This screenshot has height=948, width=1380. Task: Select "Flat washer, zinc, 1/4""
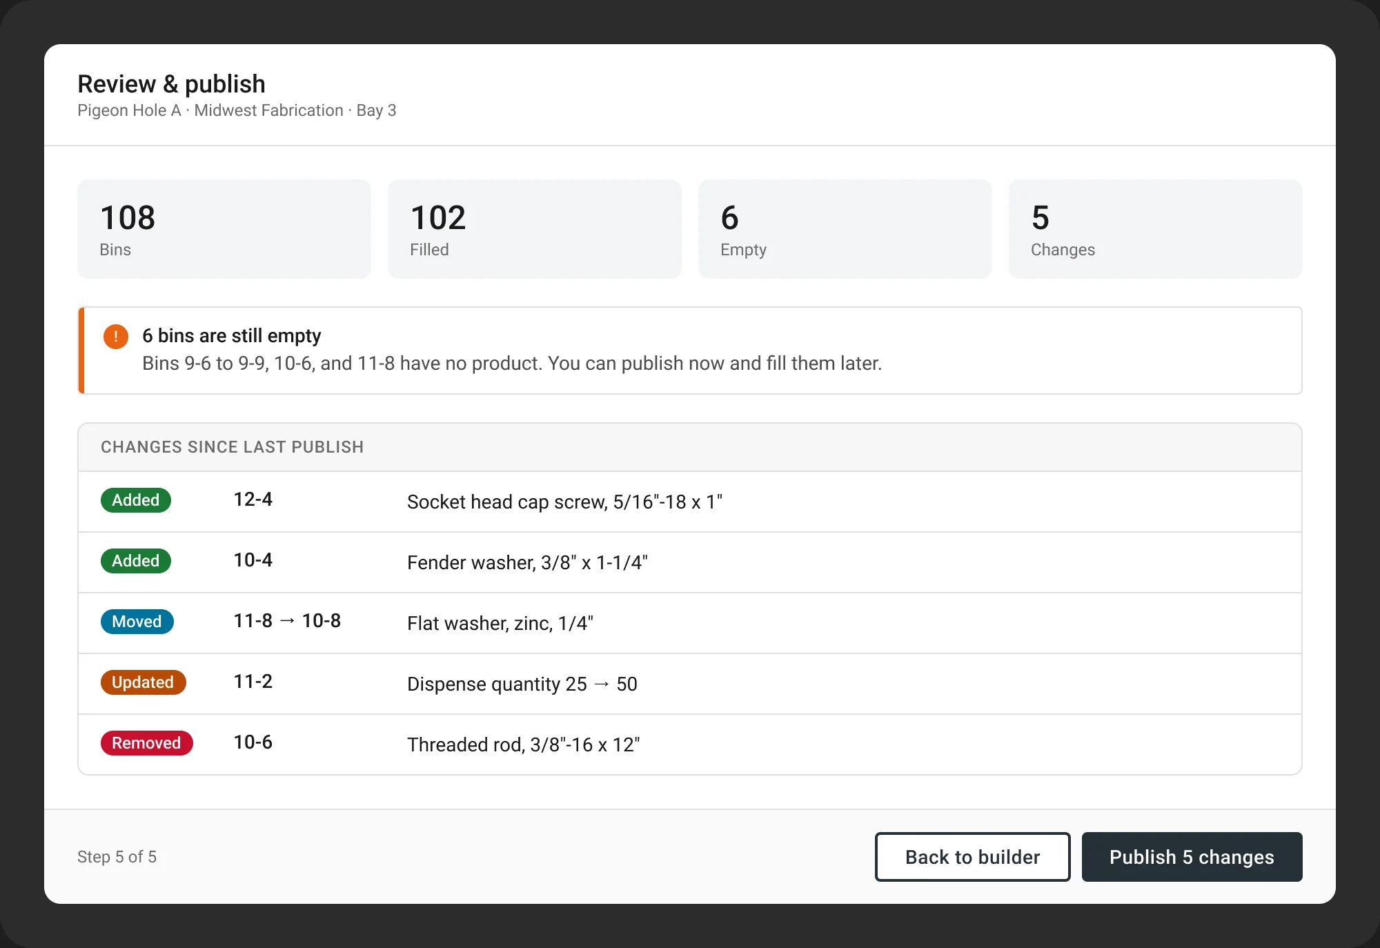[500, 623]
